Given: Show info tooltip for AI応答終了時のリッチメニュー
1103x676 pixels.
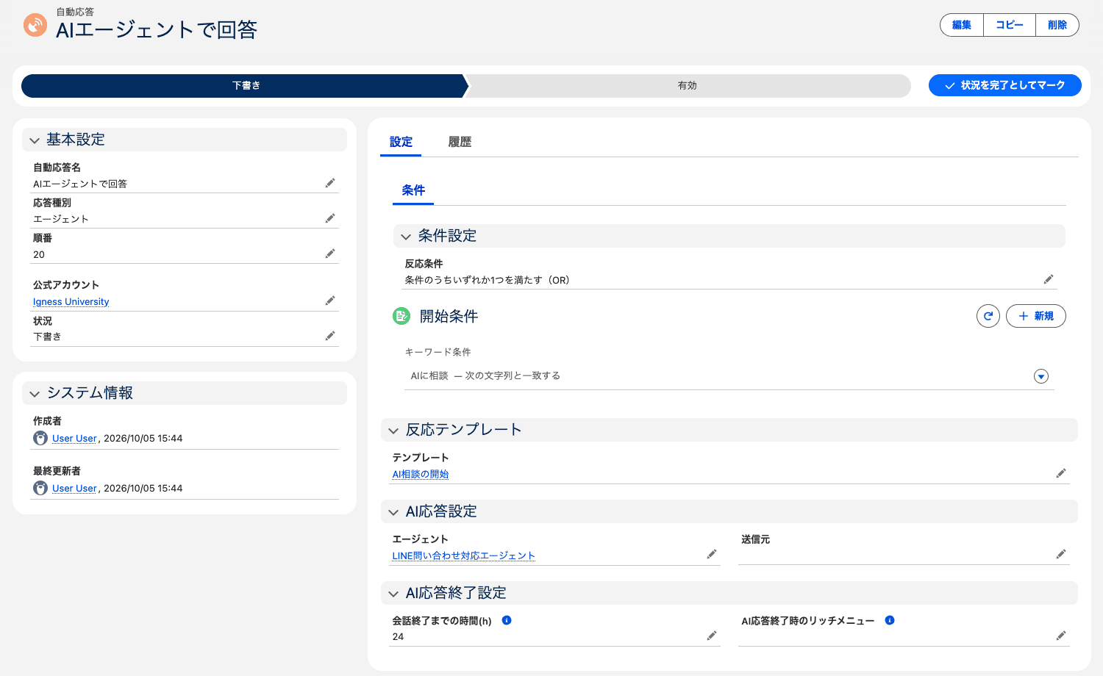Looking at the screenshot, I should [890, 620].
